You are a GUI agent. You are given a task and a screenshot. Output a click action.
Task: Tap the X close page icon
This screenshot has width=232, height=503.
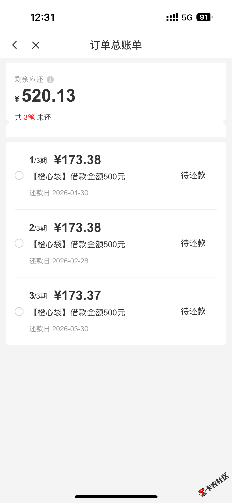point(36,45)
